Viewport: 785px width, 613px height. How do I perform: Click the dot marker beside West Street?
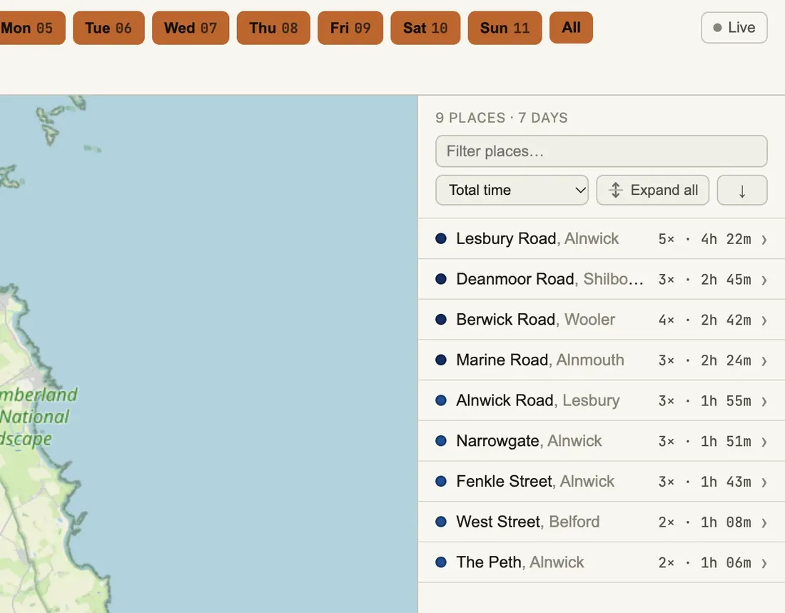441,522
